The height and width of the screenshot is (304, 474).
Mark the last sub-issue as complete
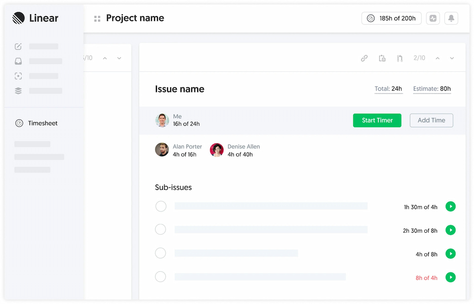click(161, 277)
